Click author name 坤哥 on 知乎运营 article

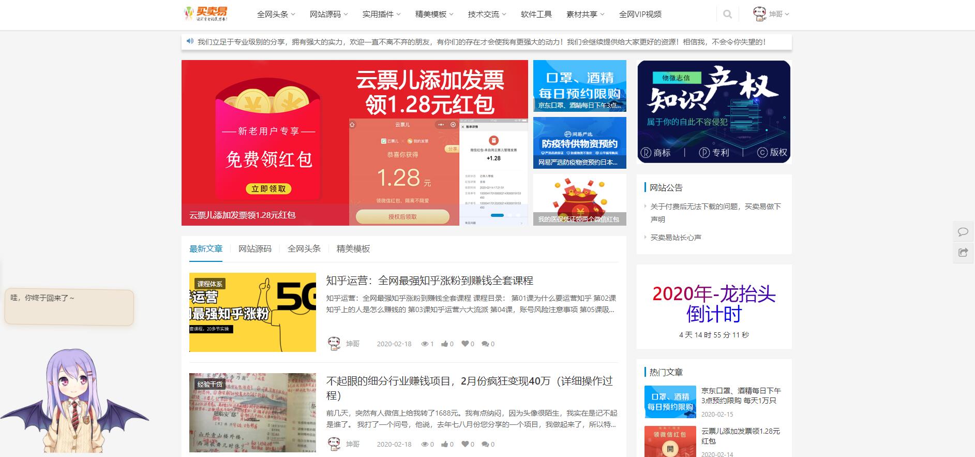(x=353, y=344)
